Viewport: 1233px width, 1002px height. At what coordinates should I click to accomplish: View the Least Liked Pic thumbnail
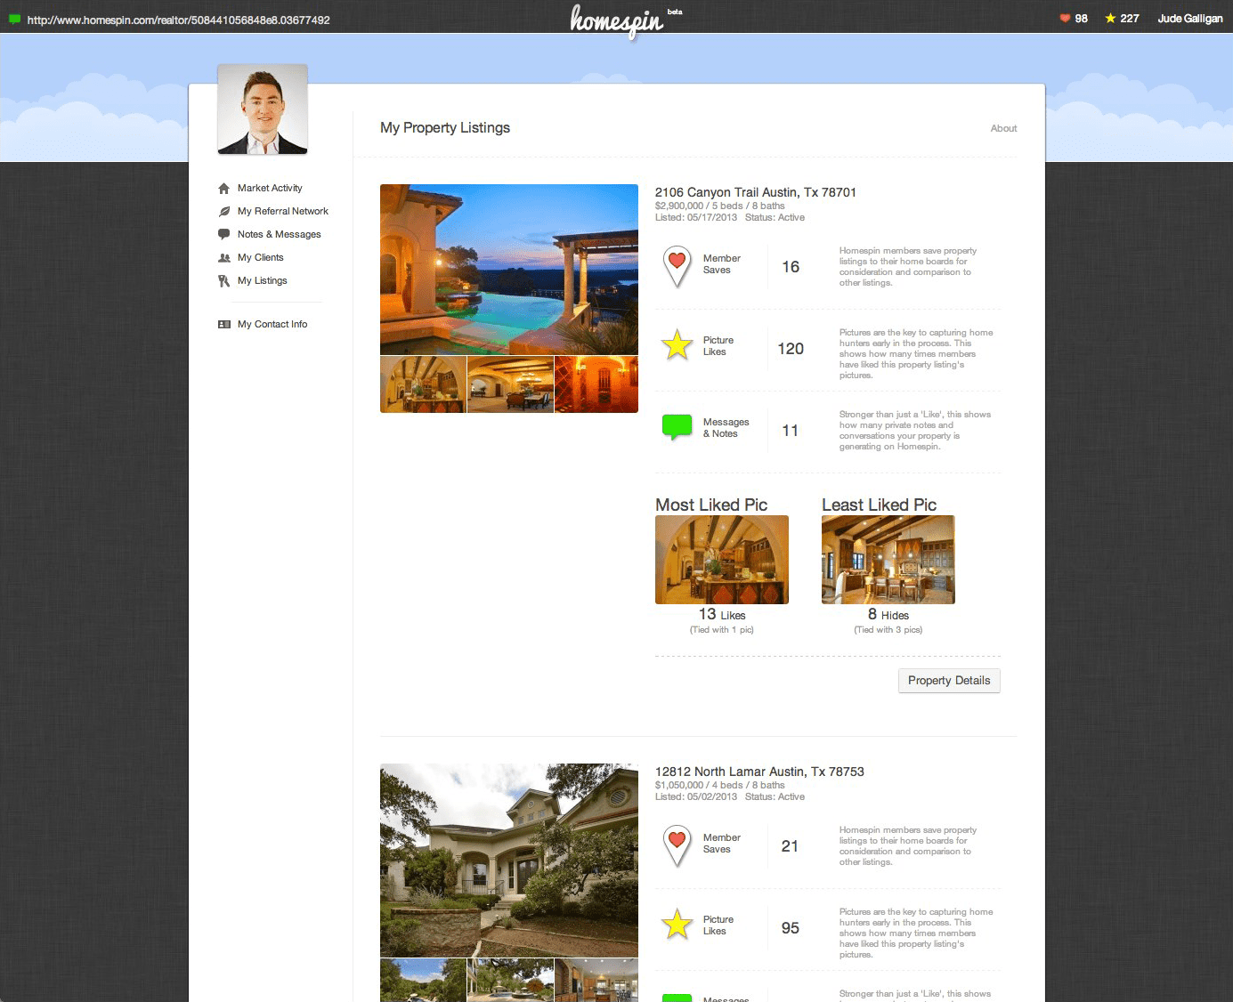(x=888, y=560)
